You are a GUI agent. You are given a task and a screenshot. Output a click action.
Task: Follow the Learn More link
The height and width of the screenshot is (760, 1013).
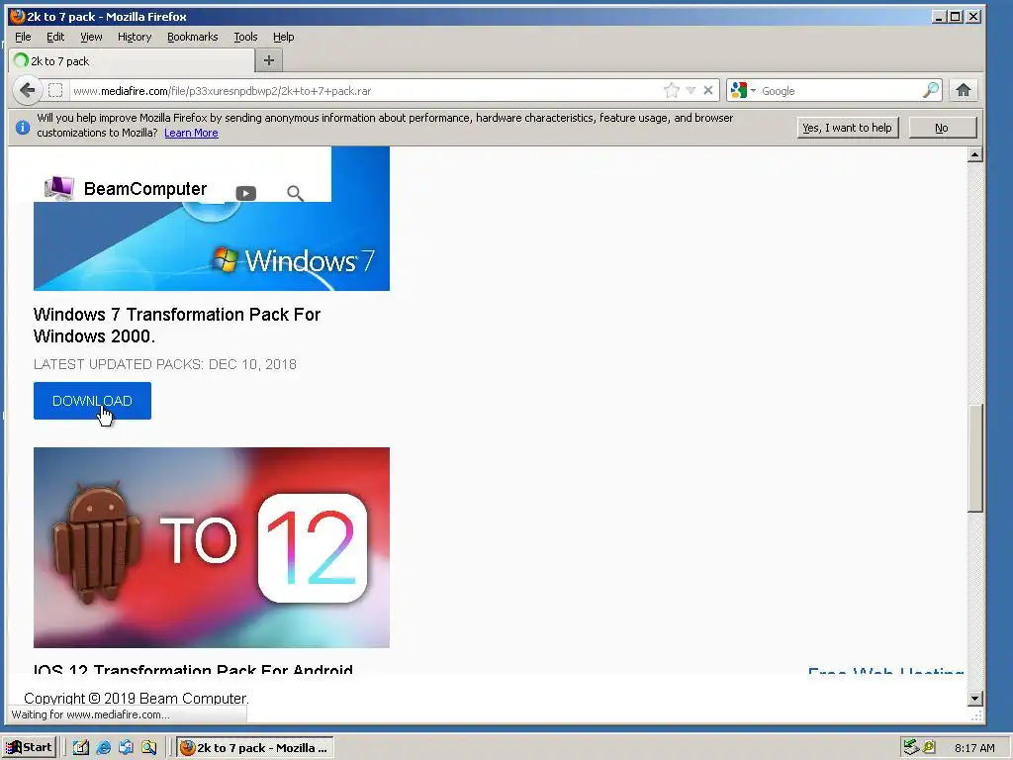(x=191, y=134)
